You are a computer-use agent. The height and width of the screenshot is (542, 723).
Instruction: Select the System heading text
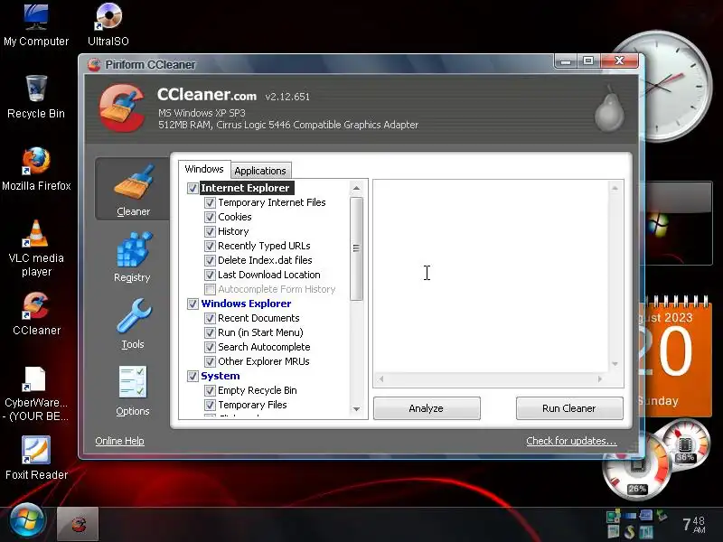point(221,376)
